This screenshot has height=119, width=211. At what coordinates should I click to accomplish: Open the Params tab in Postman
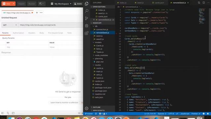tap(5, 33)
